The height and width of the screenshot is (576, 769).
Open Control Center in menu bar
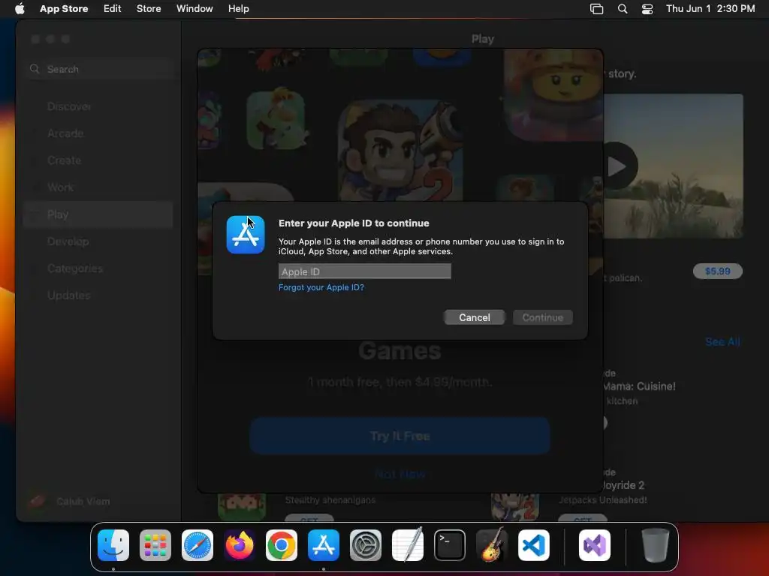coord(647,9)
